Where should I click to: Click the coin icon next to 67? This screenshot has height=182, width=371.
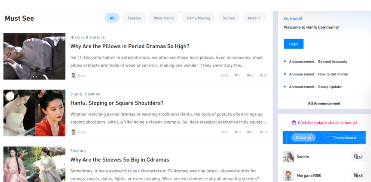[356, 157]
